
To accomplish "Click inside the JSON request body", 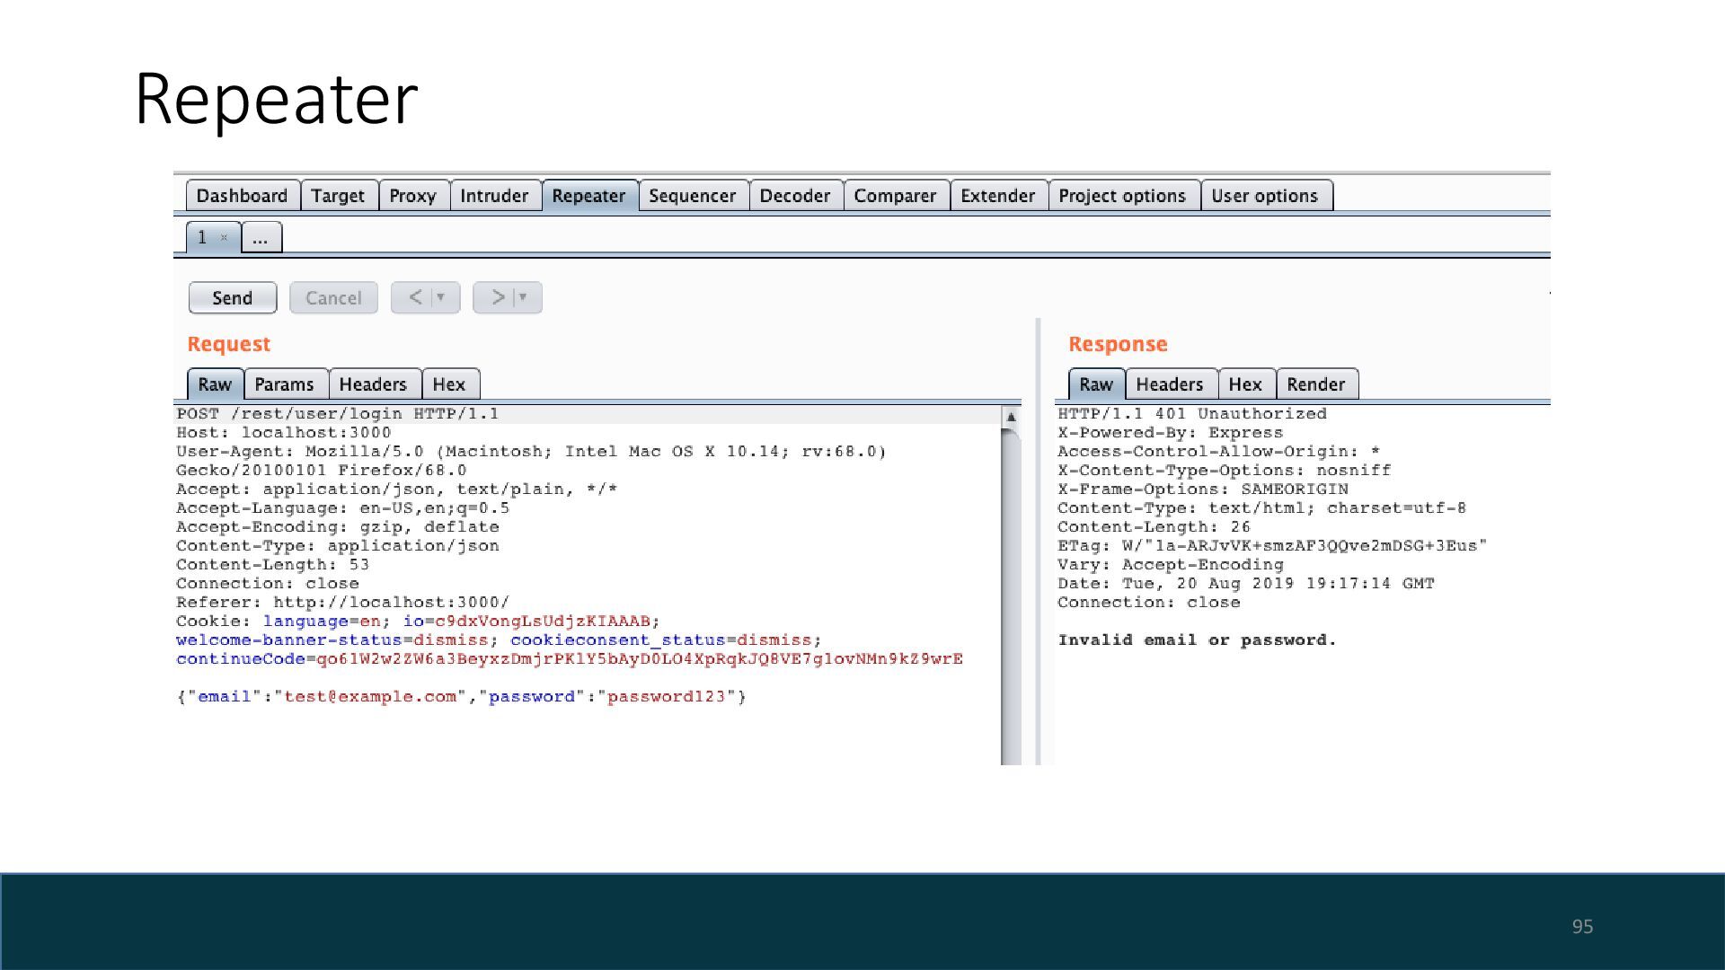I will coord(460,697).
